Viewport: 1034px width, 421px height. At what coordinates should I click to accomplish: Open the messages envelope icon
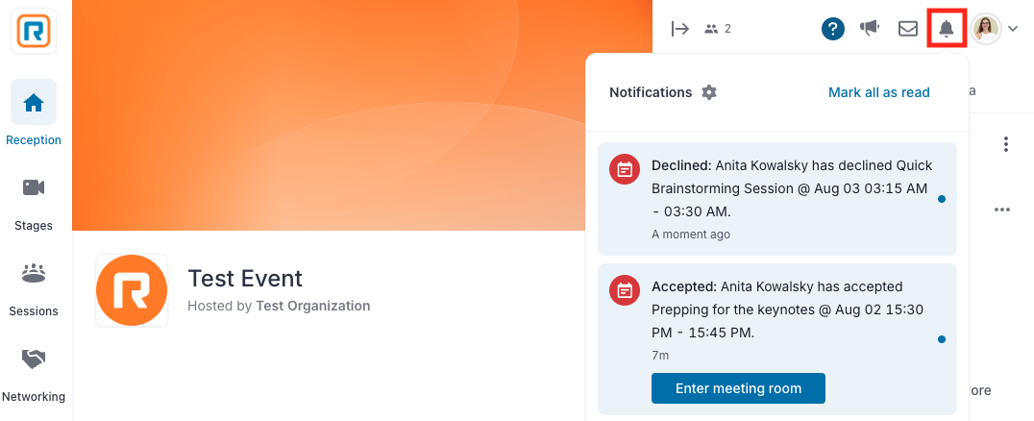click(x=908, y=29)
